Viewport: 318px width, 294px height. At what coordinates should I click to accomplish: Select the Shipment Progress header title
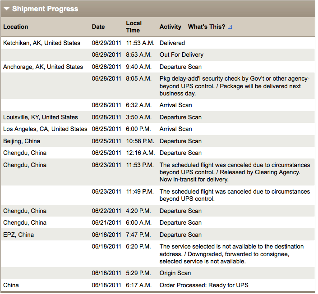click(x=45, y=9)
